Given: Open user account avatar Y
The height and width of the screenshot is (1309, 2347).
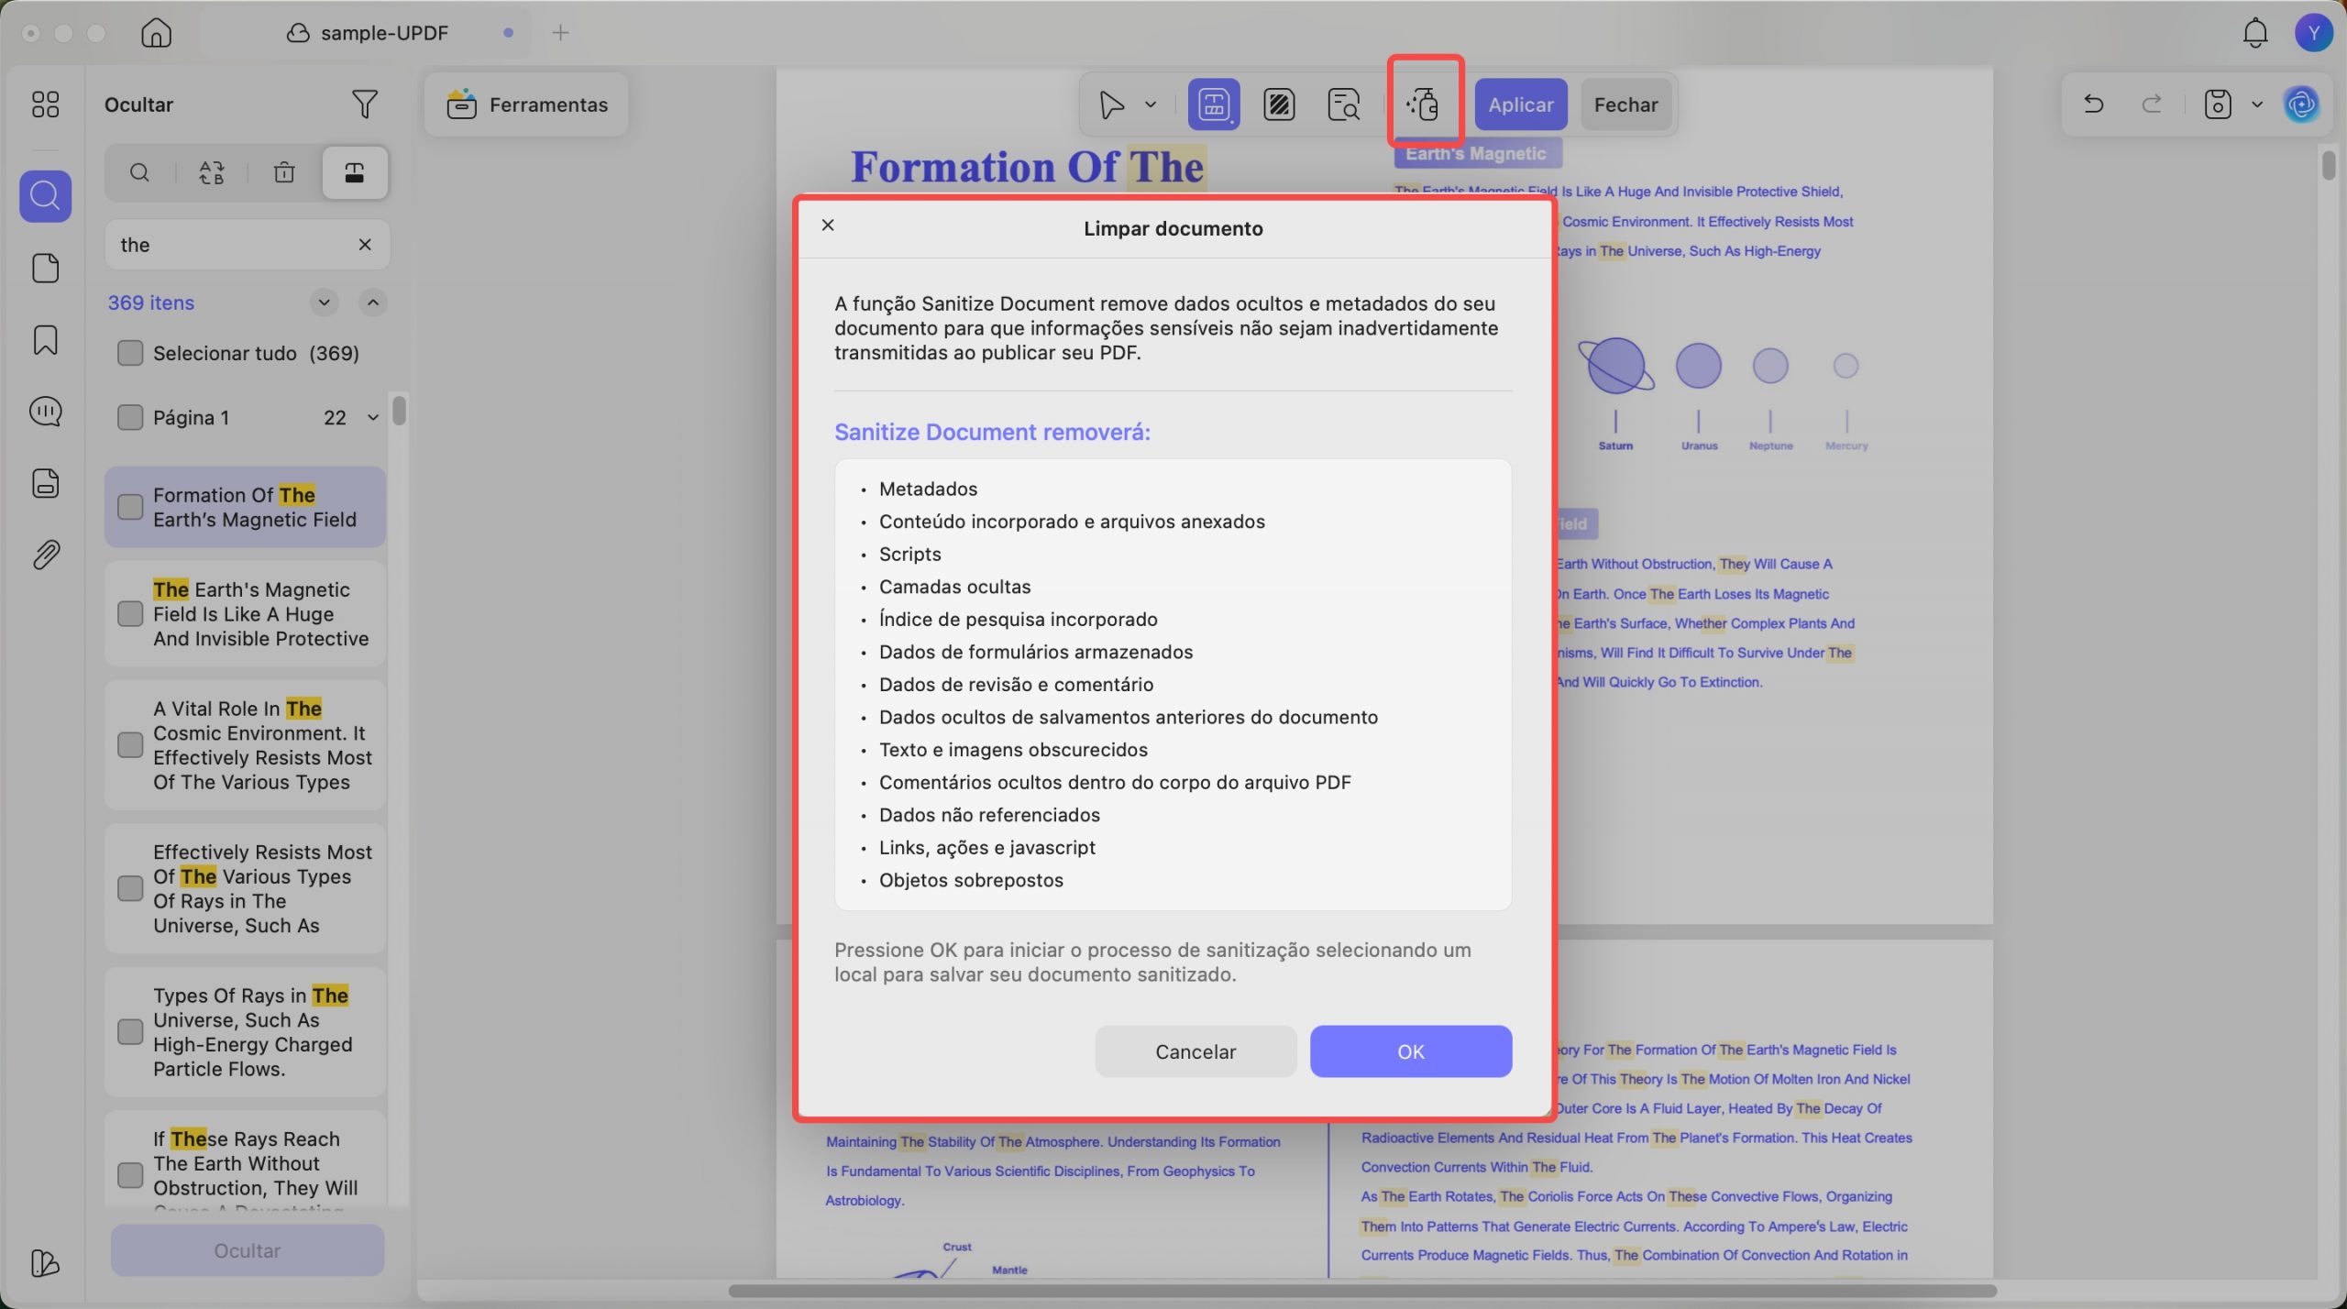Looking at the screenshot, I should click(x=2314, y=33).
